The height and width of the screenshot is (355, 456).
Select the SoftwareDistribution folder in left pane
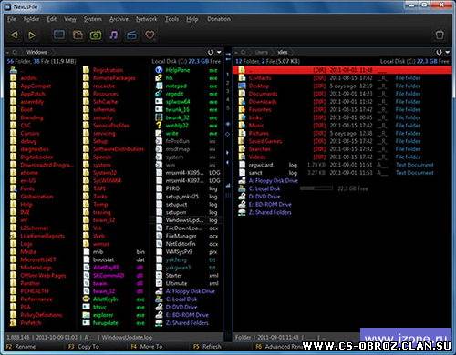pyautogui.click(x=119, y=149)
